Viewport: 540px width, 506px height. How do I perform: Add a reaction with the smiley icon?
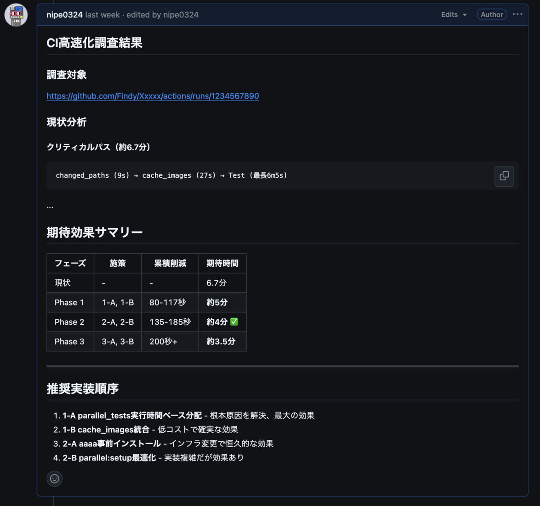54,479
